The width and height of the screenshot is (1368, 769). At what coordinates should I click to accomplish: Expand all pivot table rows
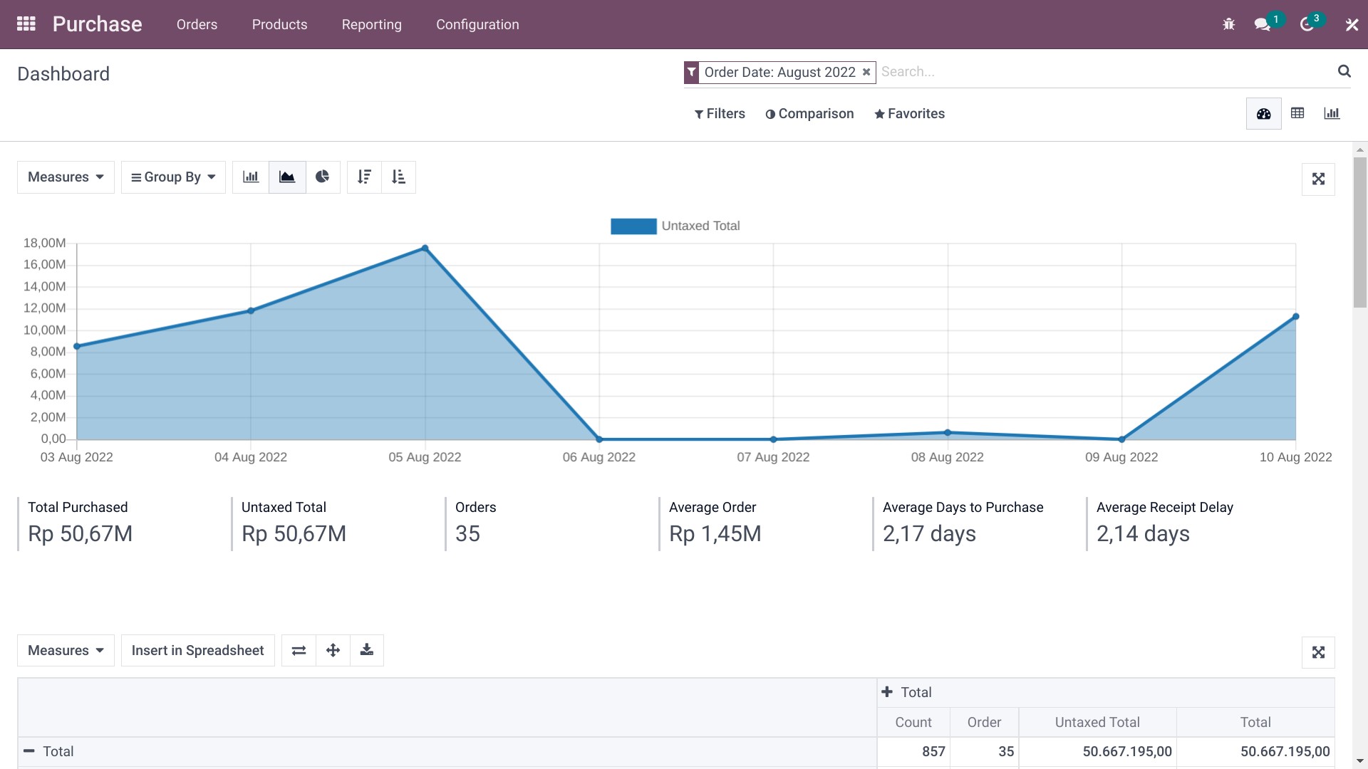(x=333, y=651)
